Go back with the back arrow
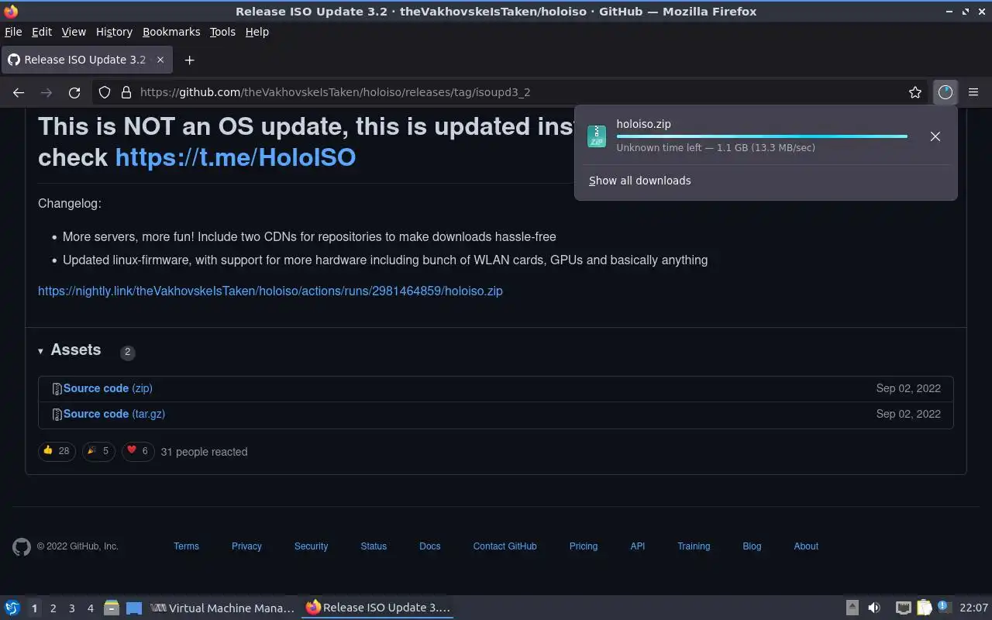Viewport: 992px width, 620px height. coord(19,92)
